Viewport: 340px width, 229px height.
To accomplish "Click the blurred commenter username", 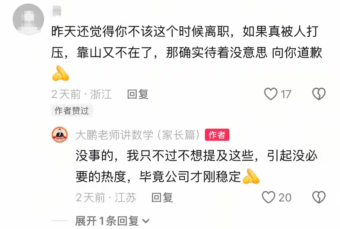I will pyautogui.click(x=57, y=11).
